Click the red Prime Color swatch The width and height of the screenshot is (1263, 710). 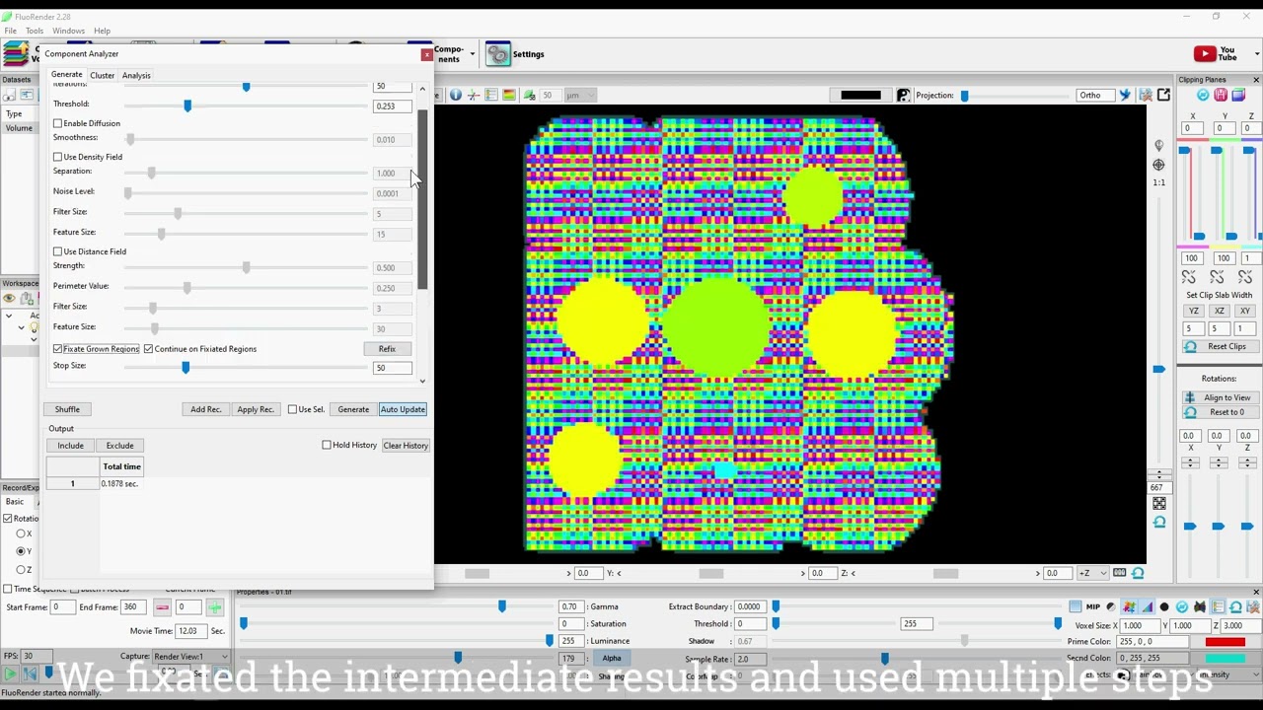pyautogui.click(x=1225, y=642)
